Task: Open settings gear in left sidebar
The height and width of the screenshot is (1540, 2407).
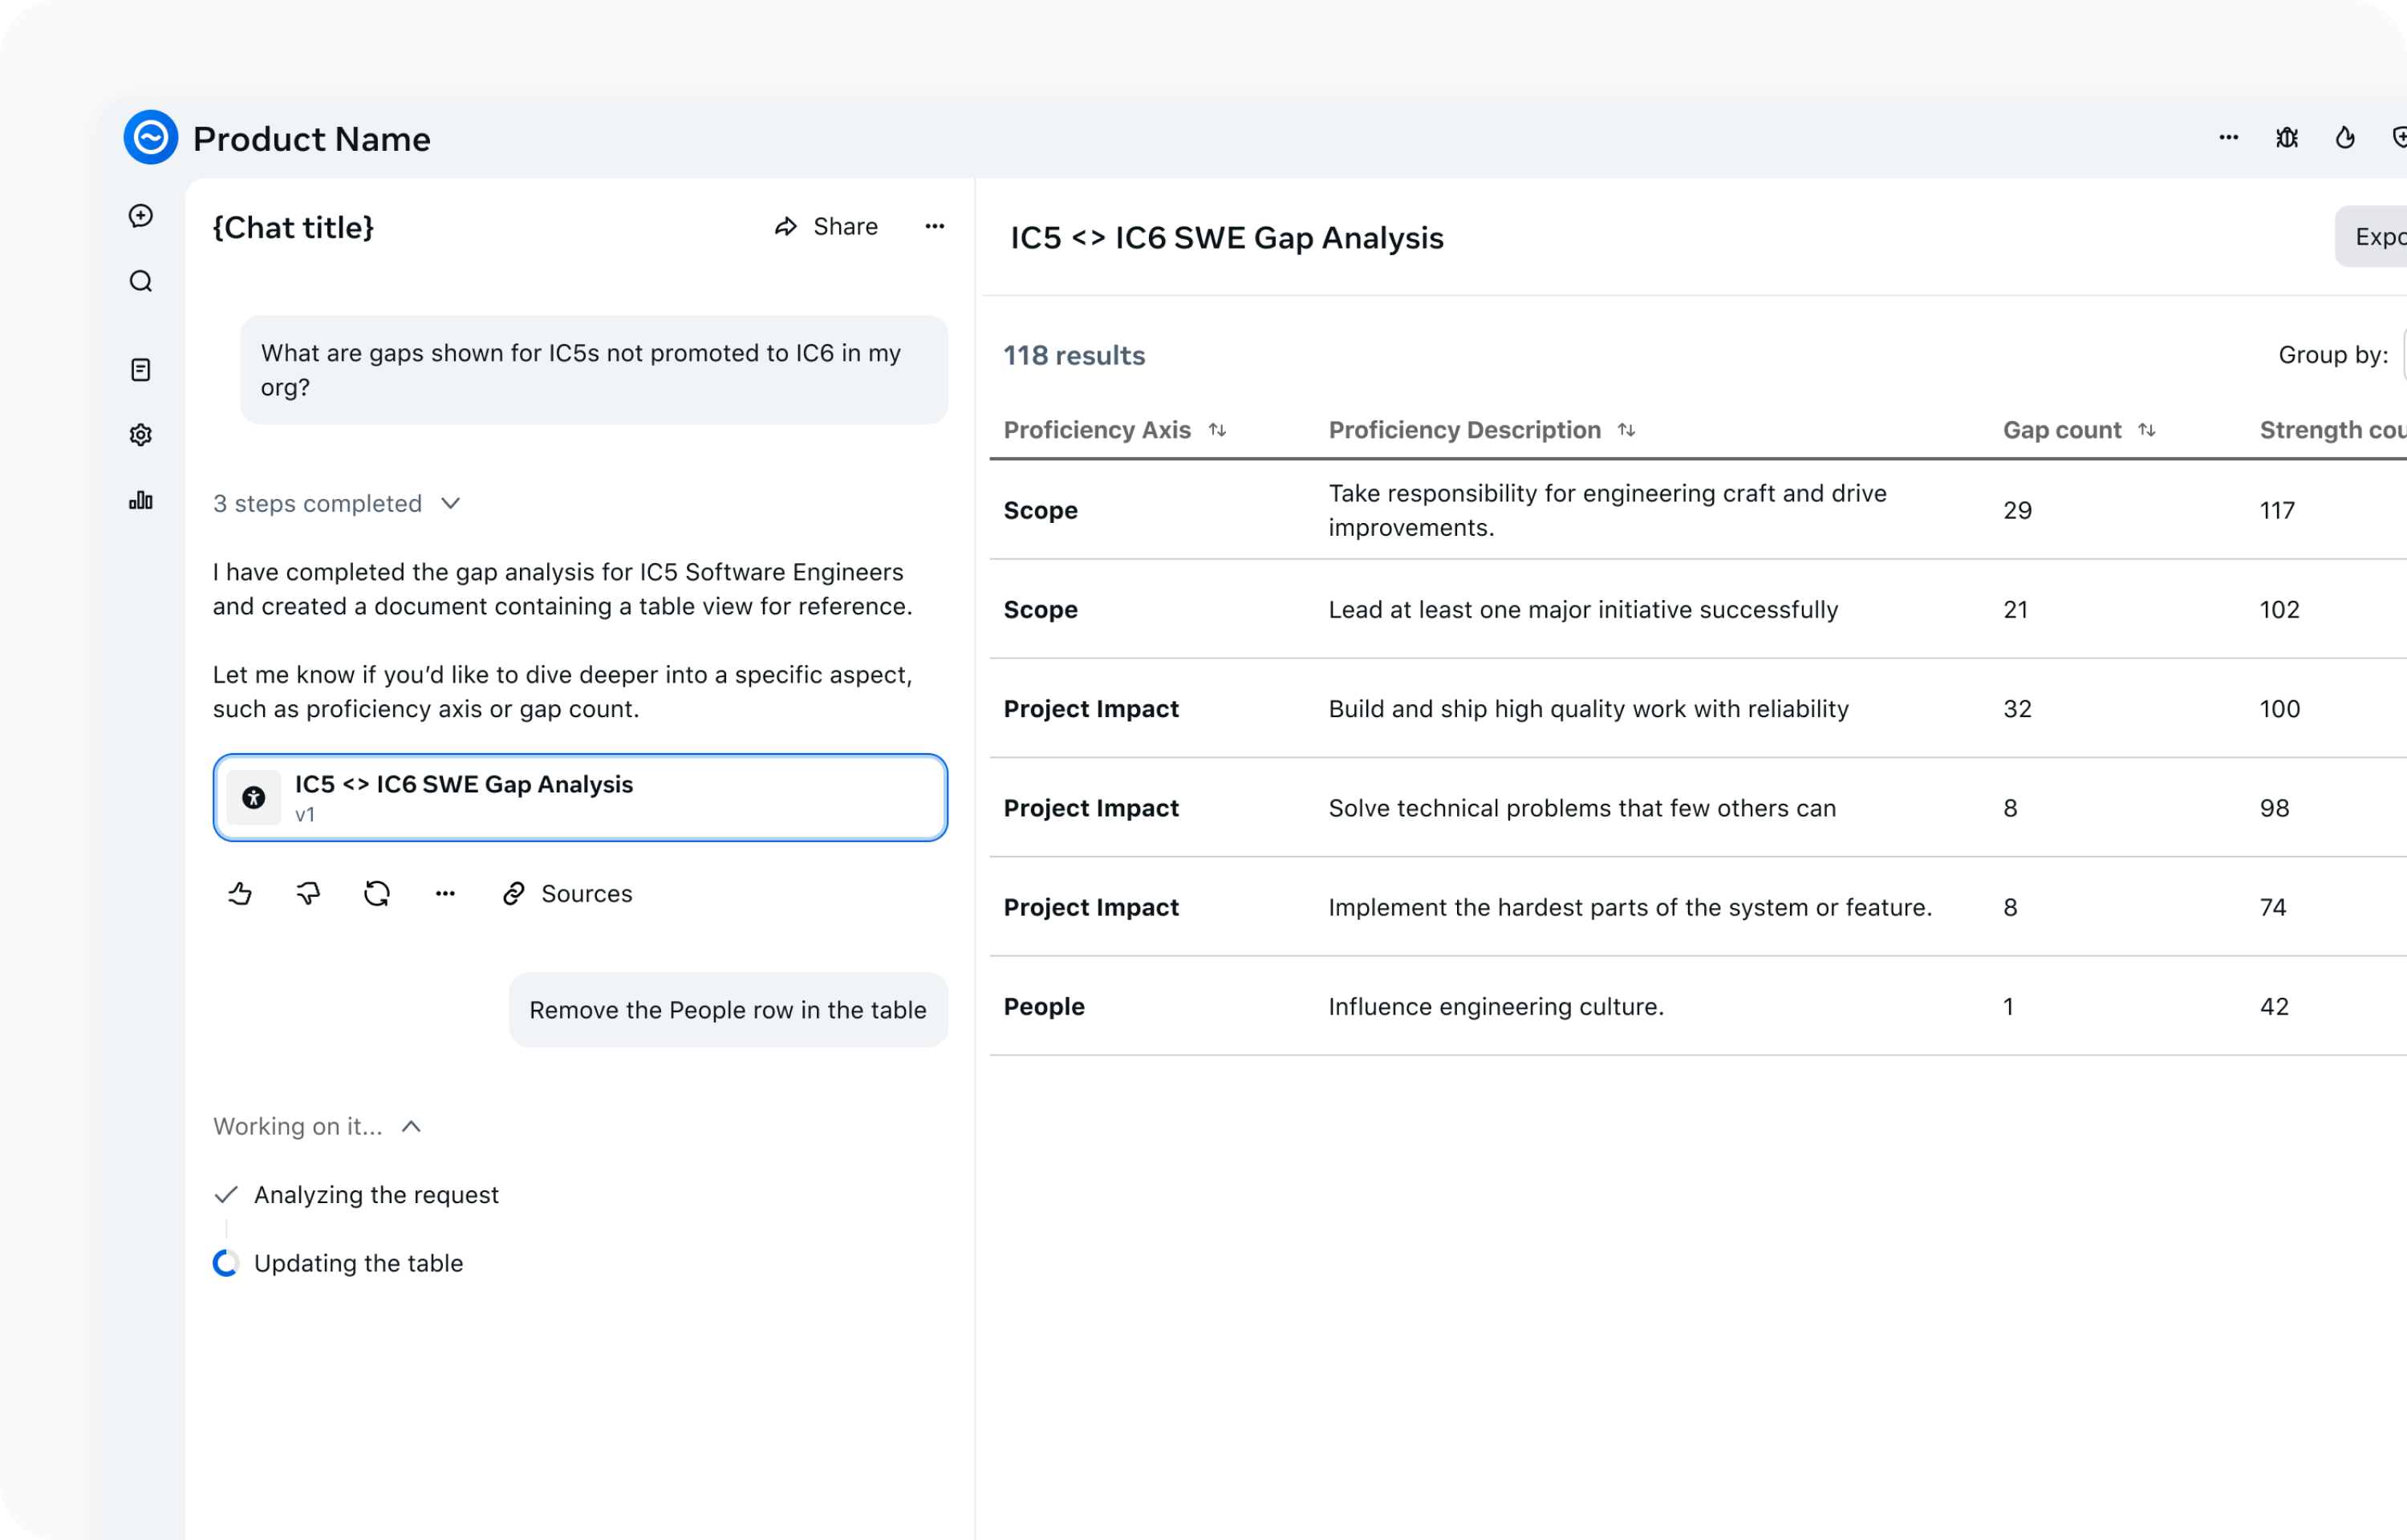Action: click(141, 435)
